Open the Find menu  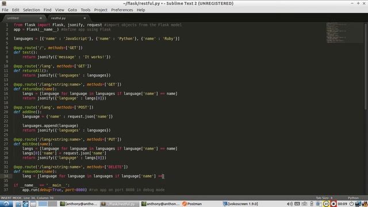pyautogui.click(x=47, y=10)
